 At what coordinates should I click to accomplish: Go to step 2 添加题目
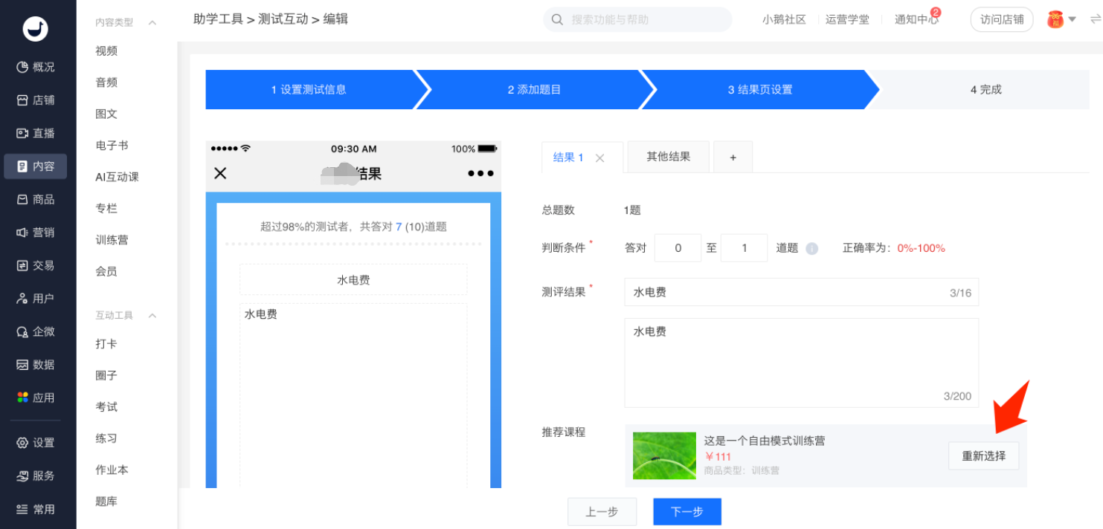(x=534, y=90)
